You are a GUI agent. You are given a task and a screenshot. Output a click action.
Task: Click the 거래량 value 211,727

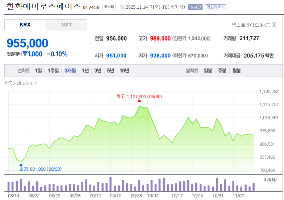tap(249, 38)
